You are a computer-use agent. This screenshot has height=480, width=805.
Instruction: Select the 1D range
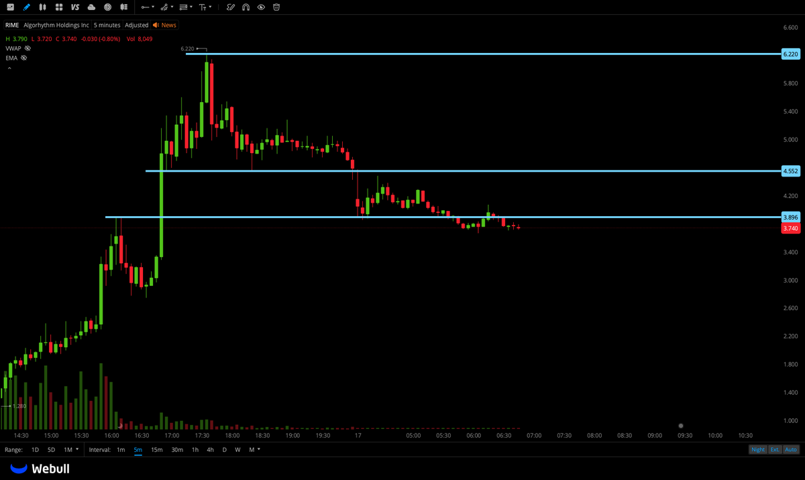[35, 449]
